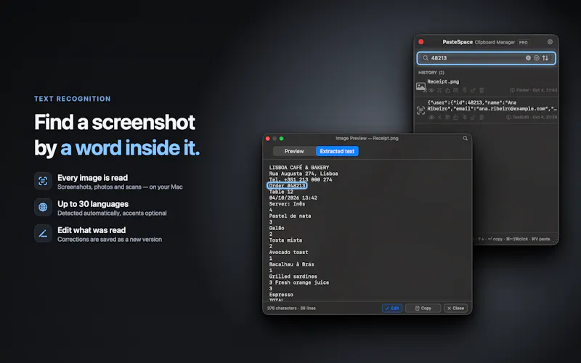Preview Receipt.png with the eye icon
This screenshot has height=363, width=581.
coord(431,90)
